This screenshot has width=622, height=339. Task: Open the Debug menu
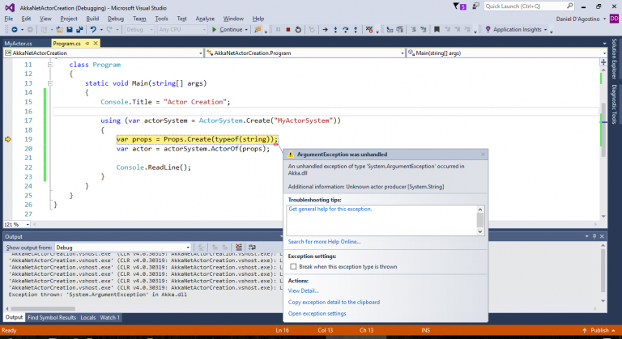coord(116,19)
